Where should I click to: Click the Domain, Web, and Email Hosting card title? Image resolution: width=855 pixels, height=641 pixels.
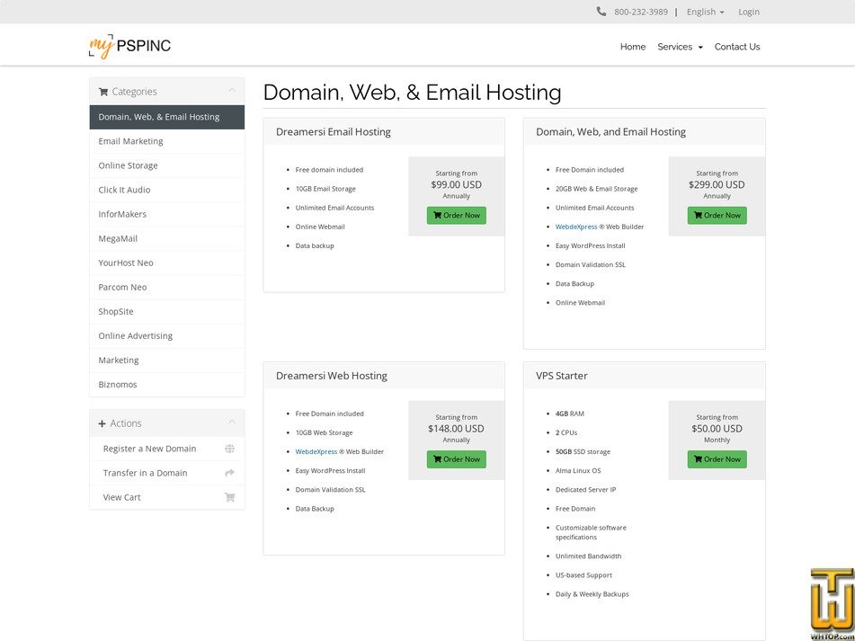pyautogui.click(x=610, y=132)
